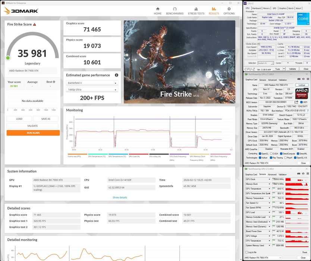This screenshot has width=311, height=261.
Task: Enable the Log to file checkbox
Action: (x=246, y=252)
